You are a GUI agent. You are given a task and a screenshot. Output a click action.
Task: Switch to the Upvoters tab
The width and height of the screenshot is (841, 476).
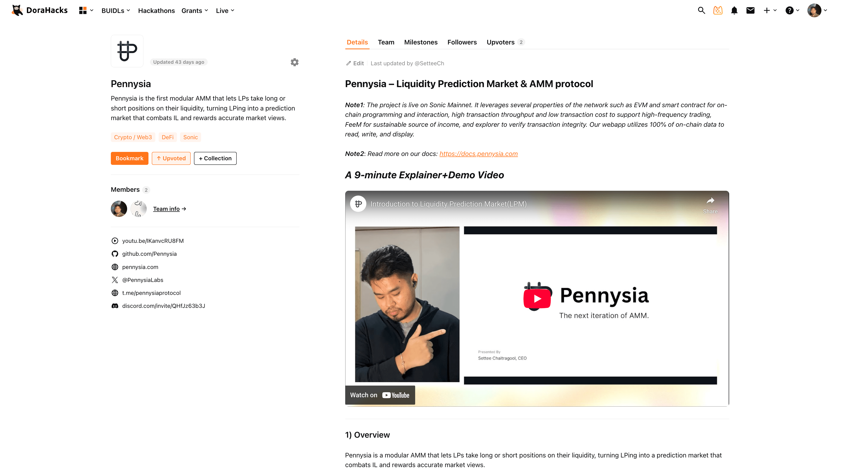pyautogui.click(x=501, y=42)
